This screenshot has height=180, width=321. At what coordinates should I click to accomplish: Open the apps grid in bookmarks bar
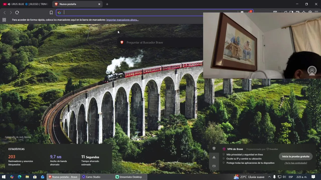click(x=4, y=20)
